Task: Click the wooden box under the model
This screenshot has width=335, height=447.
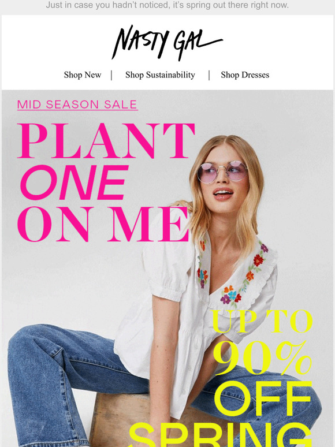Action: coord(120,419)
